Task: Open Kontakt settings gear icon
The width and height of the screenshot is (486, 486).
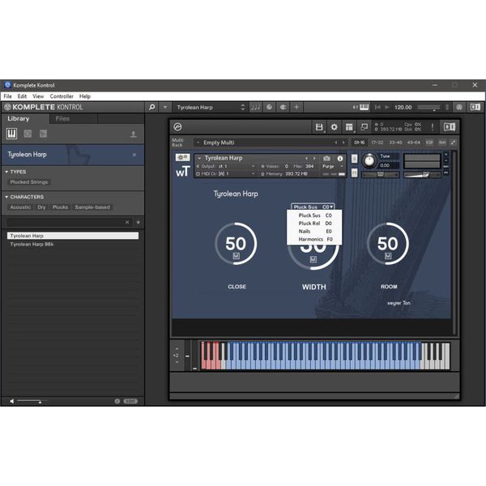Action: 334,127
